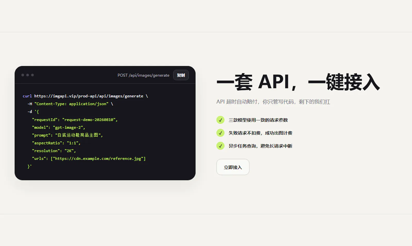Screen dimensions: 412x246
Task: Select the POST /api/images/generate label
Action: point(143,75)
